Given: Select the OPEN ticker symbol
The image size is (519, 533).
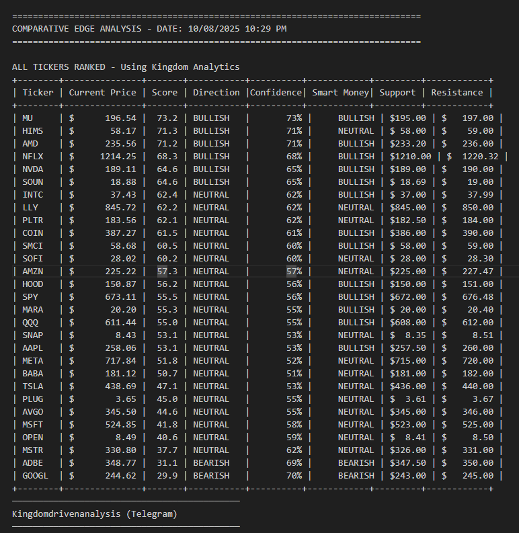Looking at the screenshot, I should tap(33, 438).
